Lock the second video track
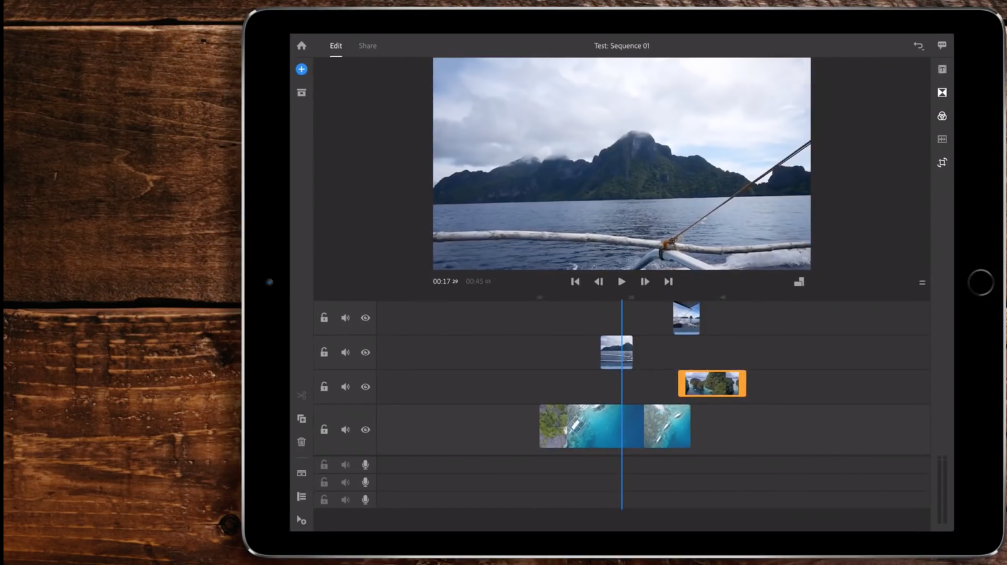 click(324, 352)
